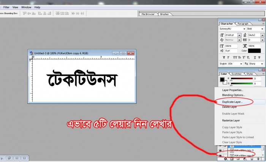Toggle Small Caps in Character panel
The height and width of the screenshot is (162, 266).
pyautogui.click(x=239, y=57)
